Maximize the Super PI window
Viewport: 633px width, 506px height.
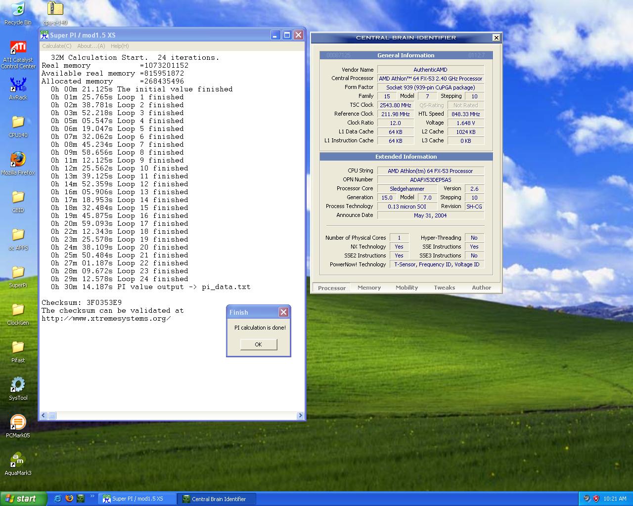tap(287, 35)
